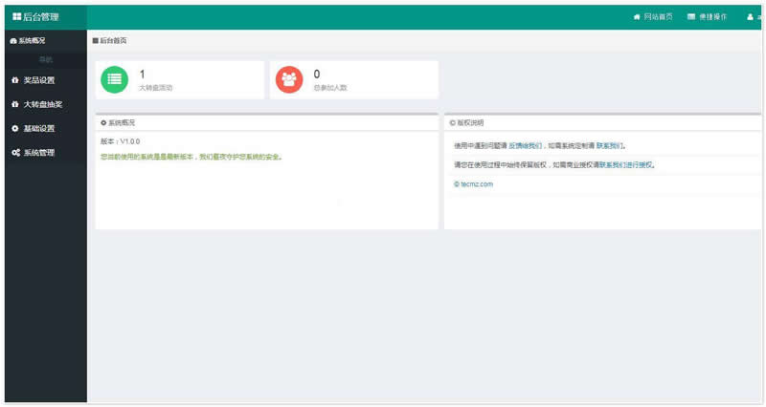
Task: Click the square icon beside 后台首页 breadcrumb
Action: click(95, 40)
